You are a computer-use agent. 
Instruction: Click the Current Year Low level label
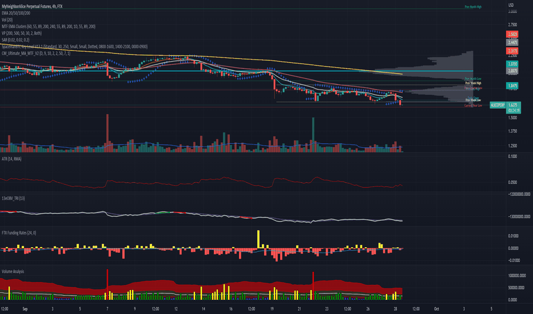473,106
